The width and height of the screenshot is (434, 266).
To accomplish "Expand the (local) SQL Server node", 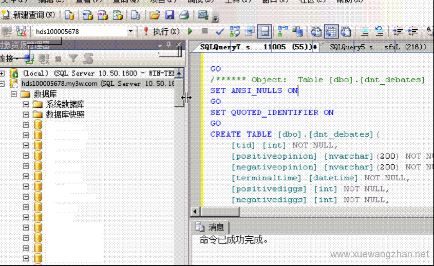I will 3,73.
